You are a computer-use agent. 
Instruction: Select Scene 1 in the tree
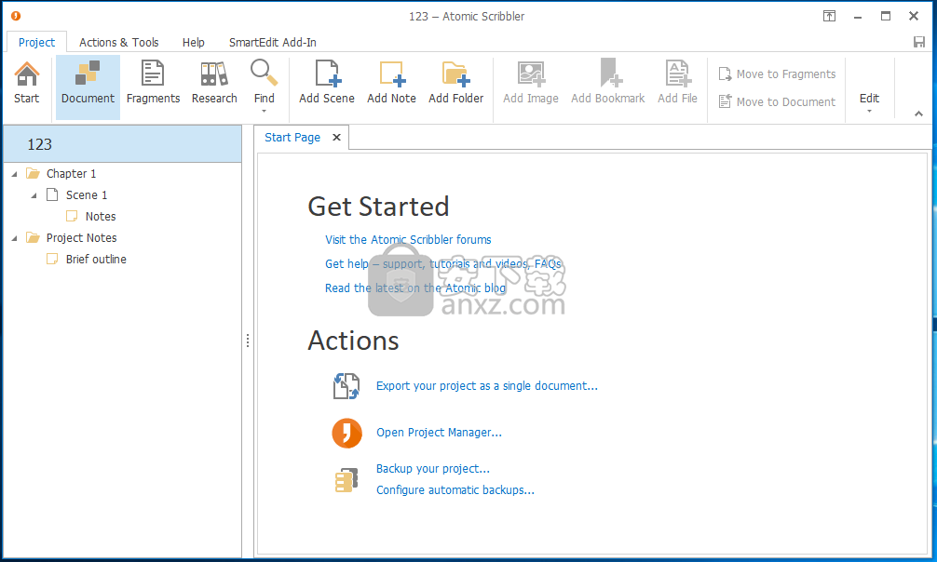click(x=87, y=195)
